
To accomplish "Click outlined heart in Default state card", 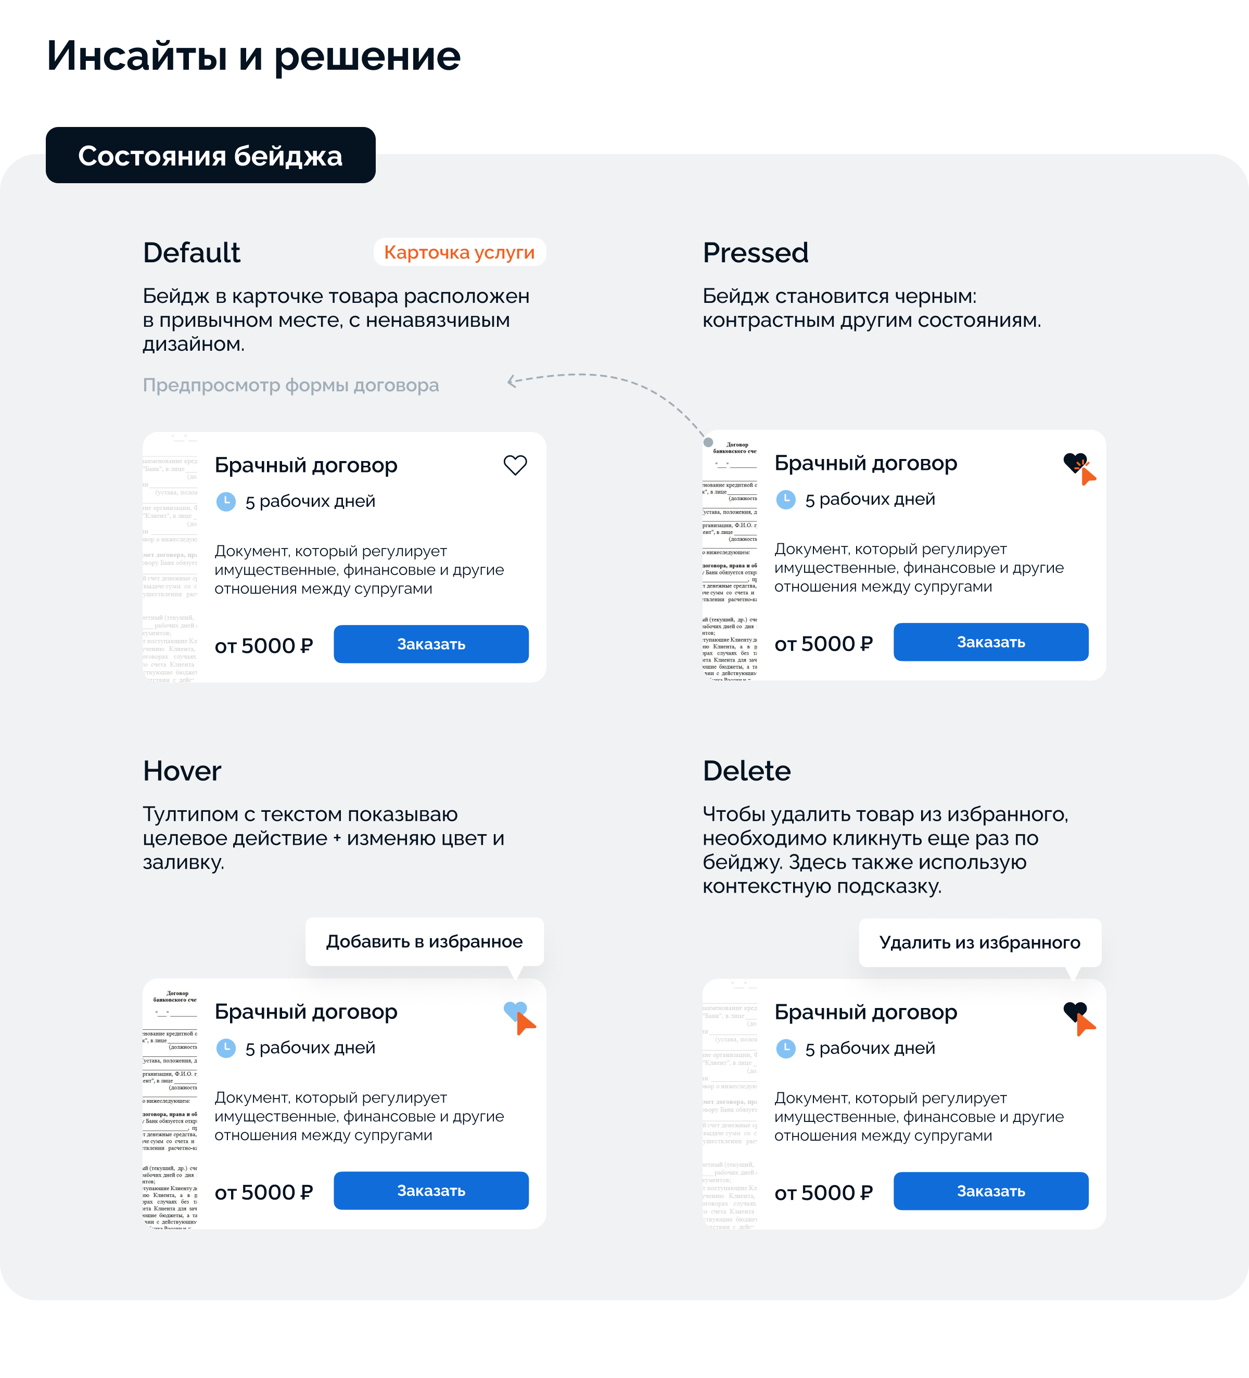I will 515,465.
